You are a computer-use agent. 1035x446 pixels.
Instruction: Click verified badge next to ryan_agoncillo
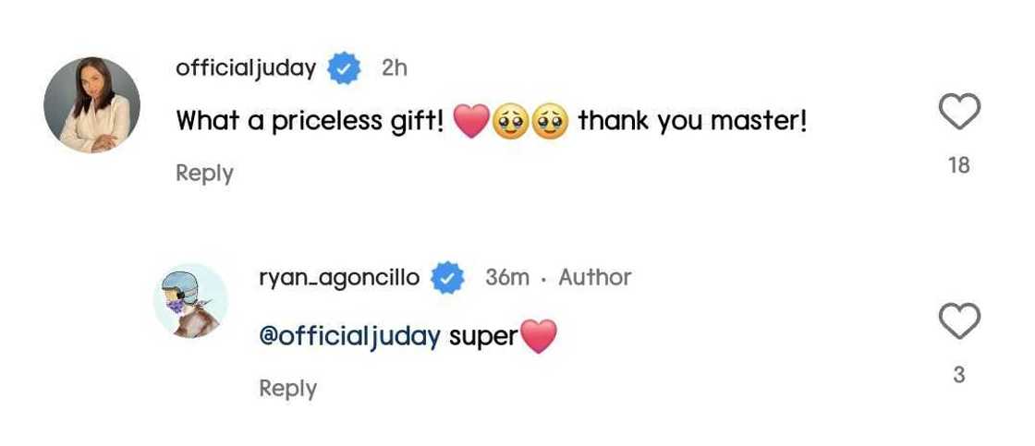tap(448, 278)
